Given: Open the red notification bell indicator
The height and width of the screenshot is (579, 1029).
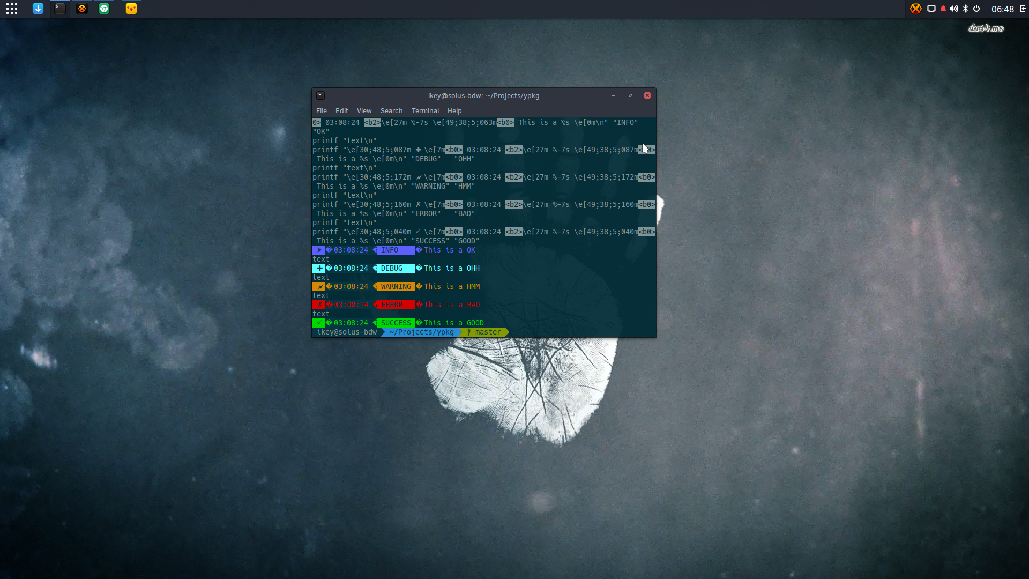Looking at the screenshot, I should (943, 9).
